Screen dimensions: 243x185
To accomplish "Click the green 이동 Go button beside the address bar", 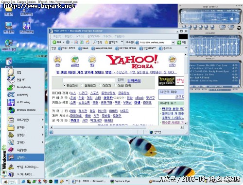I will (x=182, y=43).
